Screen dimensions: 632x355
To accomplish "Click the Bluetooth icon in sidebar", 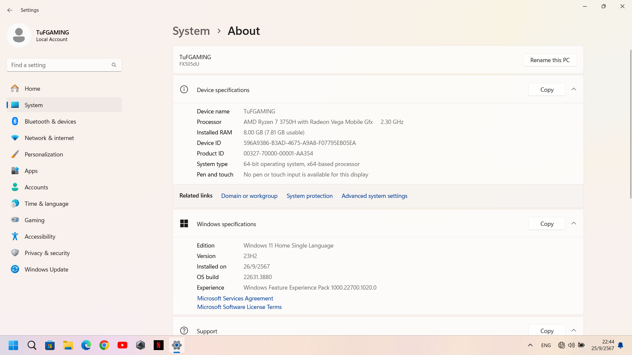I will tap(15, 121).
